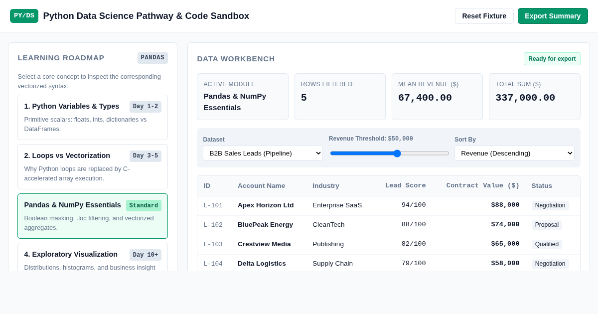Click the 88/100 lead score

414,224
